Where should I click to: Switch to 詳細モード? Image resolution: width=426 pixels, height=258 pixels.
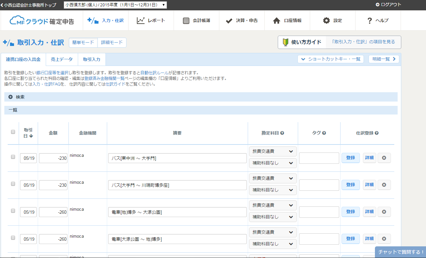pyautogui.click(x=112, y=43)
